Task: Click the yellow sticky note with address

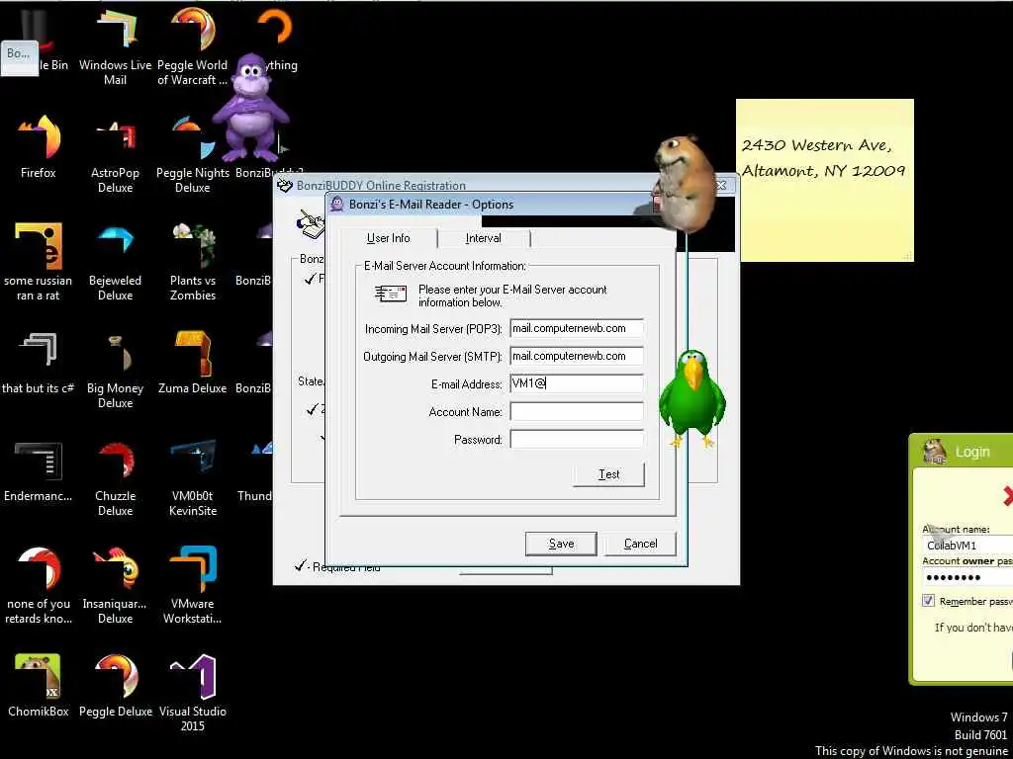Action: pyautogui.click(x=825, y=180)
